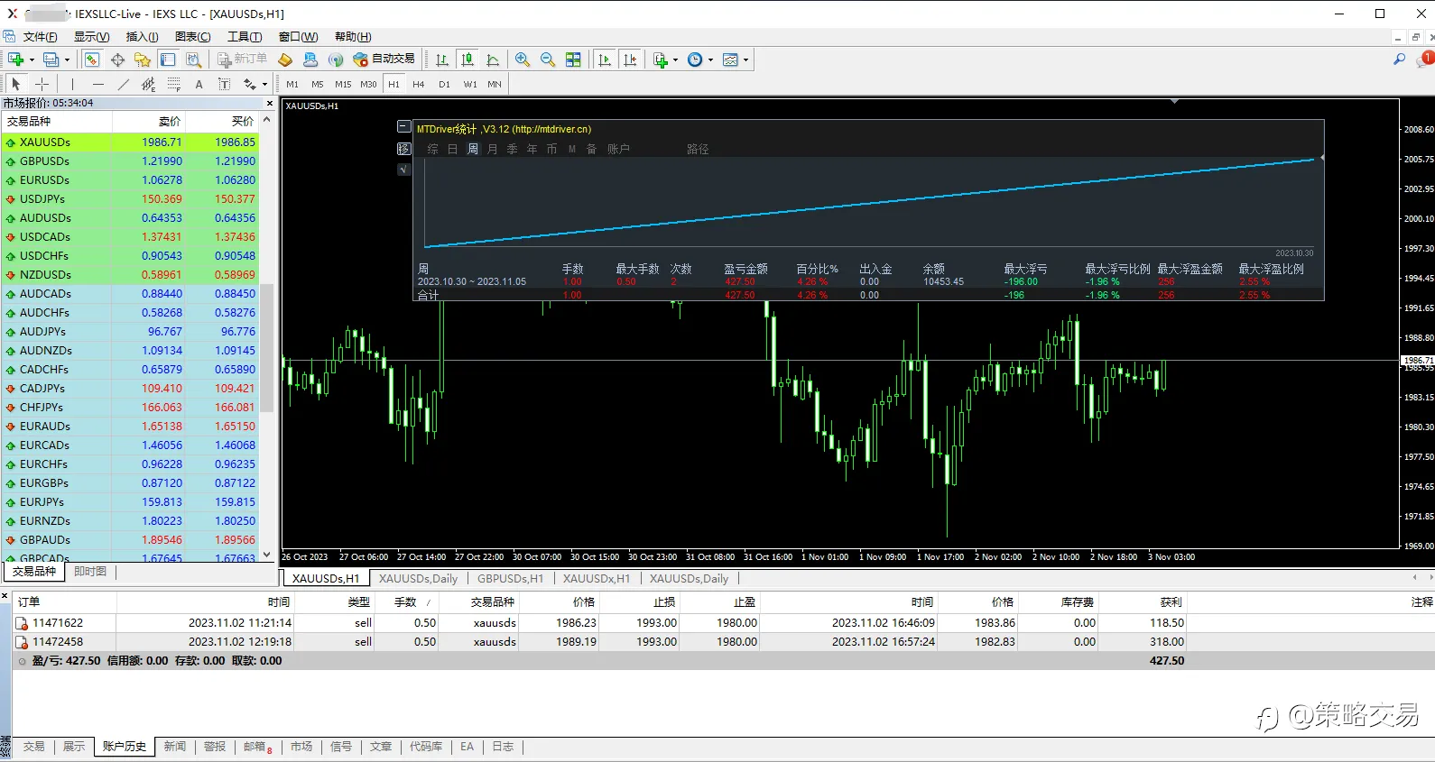Toggle the Data Window crosshair-target icon
Image resolution: width=1435 pixels, height=762 pixels.
click(x=117, y=60)
